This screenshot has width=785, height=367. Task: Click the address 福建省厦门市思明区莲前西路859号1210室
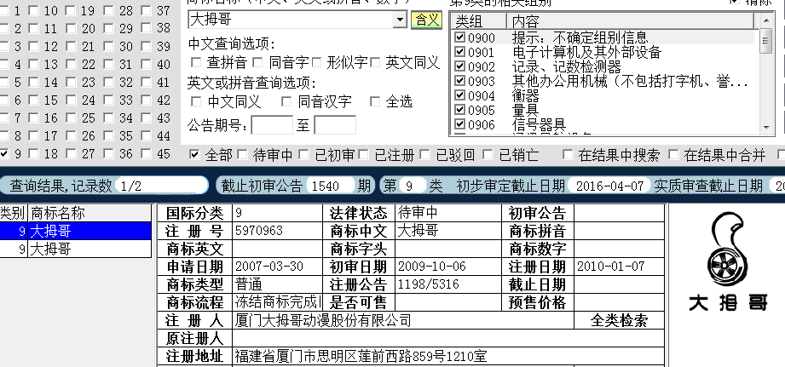click(x=361, y=357)
